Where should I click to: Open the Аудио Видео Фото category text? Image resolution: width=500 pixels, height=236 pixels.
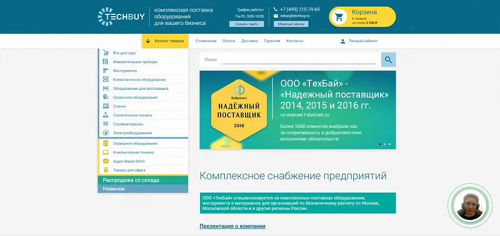(x=129, y=162)
